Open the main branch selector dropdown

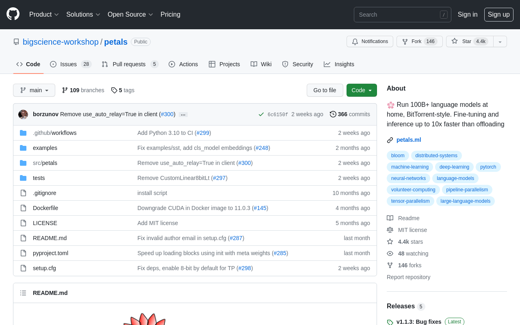point(34,90)
